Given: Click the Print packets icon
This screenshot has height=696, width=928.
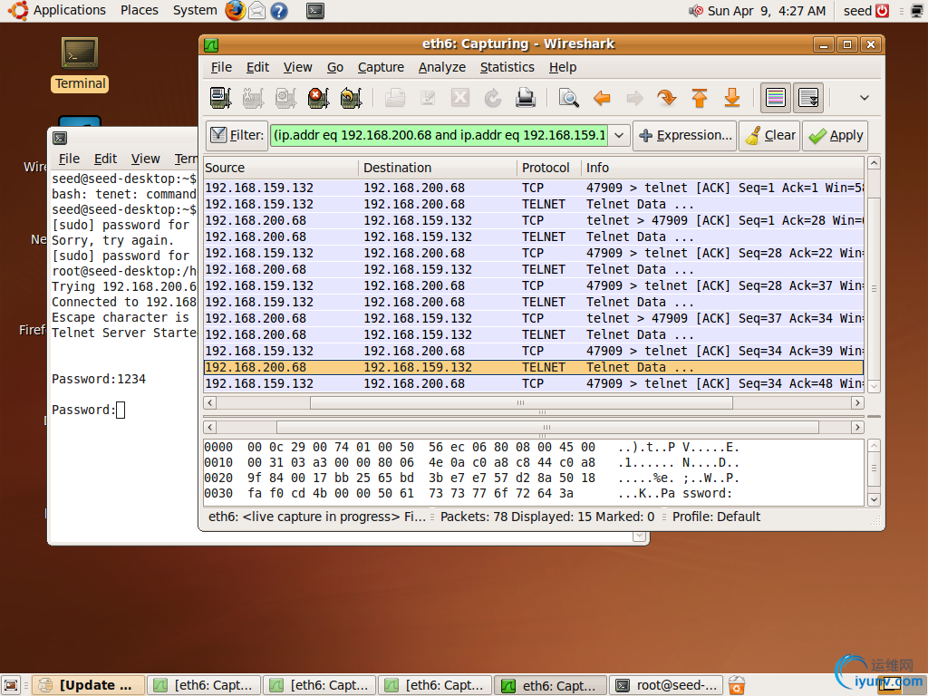Looking at the screenshot, I should pos(526,98).
